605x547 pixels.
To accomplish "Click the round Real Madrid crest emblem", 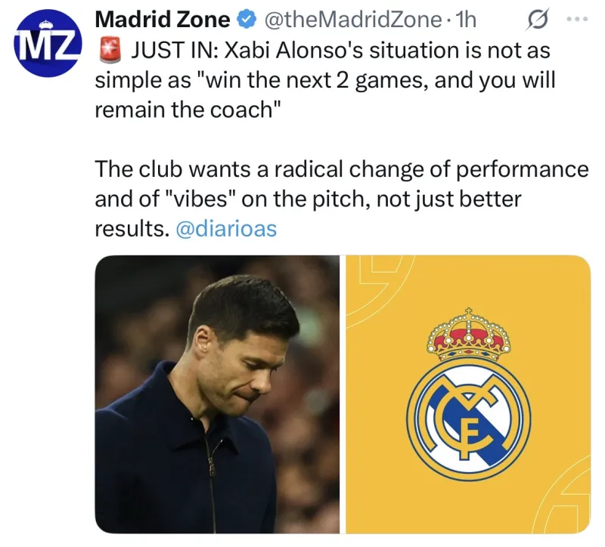I will tap(469, 421).
